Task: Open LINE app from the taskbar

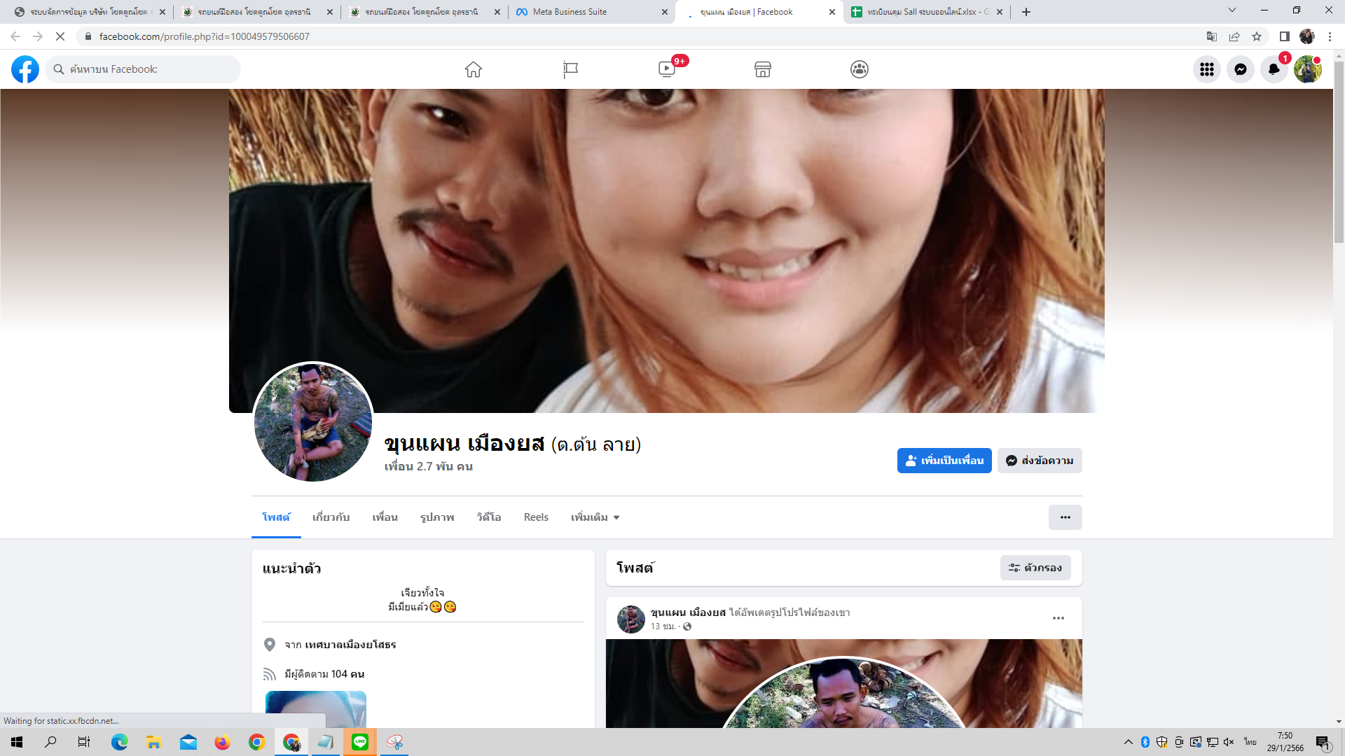Action: pyautogui.click(x=360, y=742)
